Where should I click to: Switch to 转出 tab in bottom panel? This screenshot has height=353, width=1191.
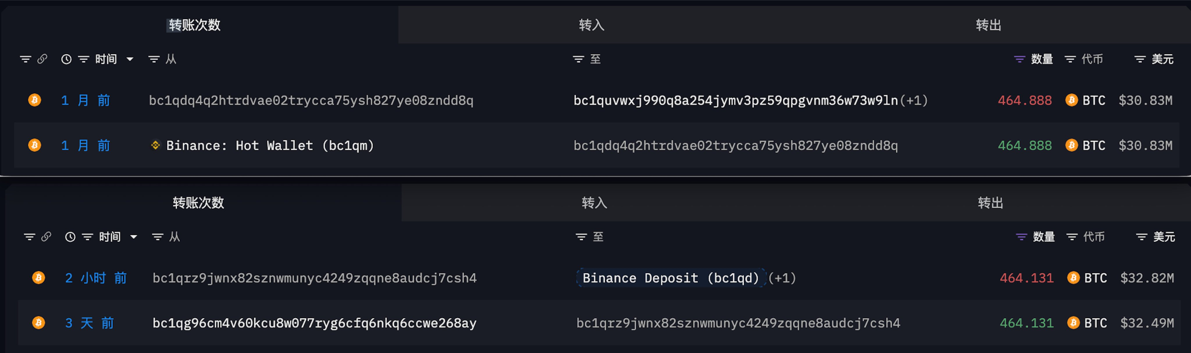pos(990,203)
